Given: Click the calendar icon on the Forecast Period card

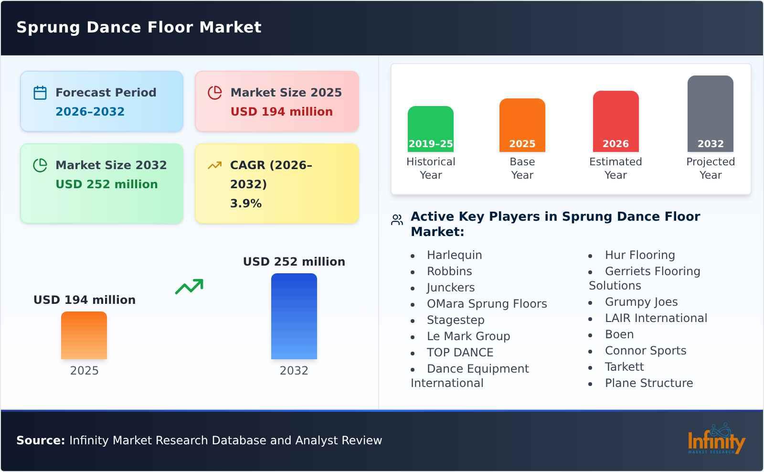Looking at the screenshot, I should tap(41, 92).
